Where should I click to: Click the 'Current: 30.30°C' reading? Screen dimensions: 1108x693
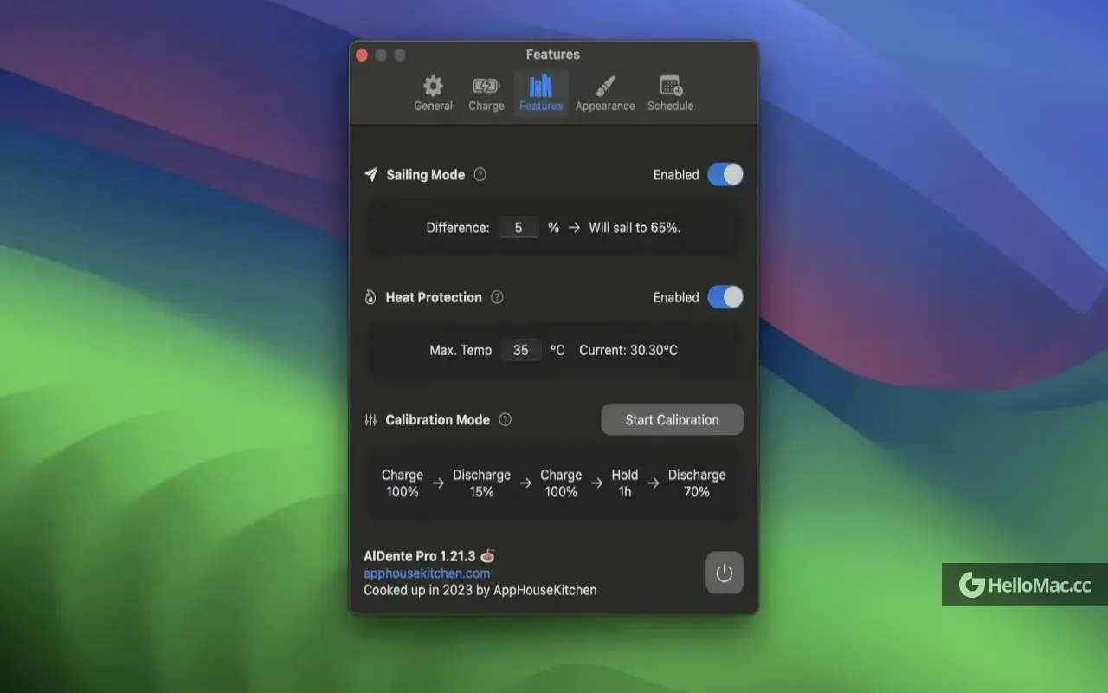(x=628, y=350)
